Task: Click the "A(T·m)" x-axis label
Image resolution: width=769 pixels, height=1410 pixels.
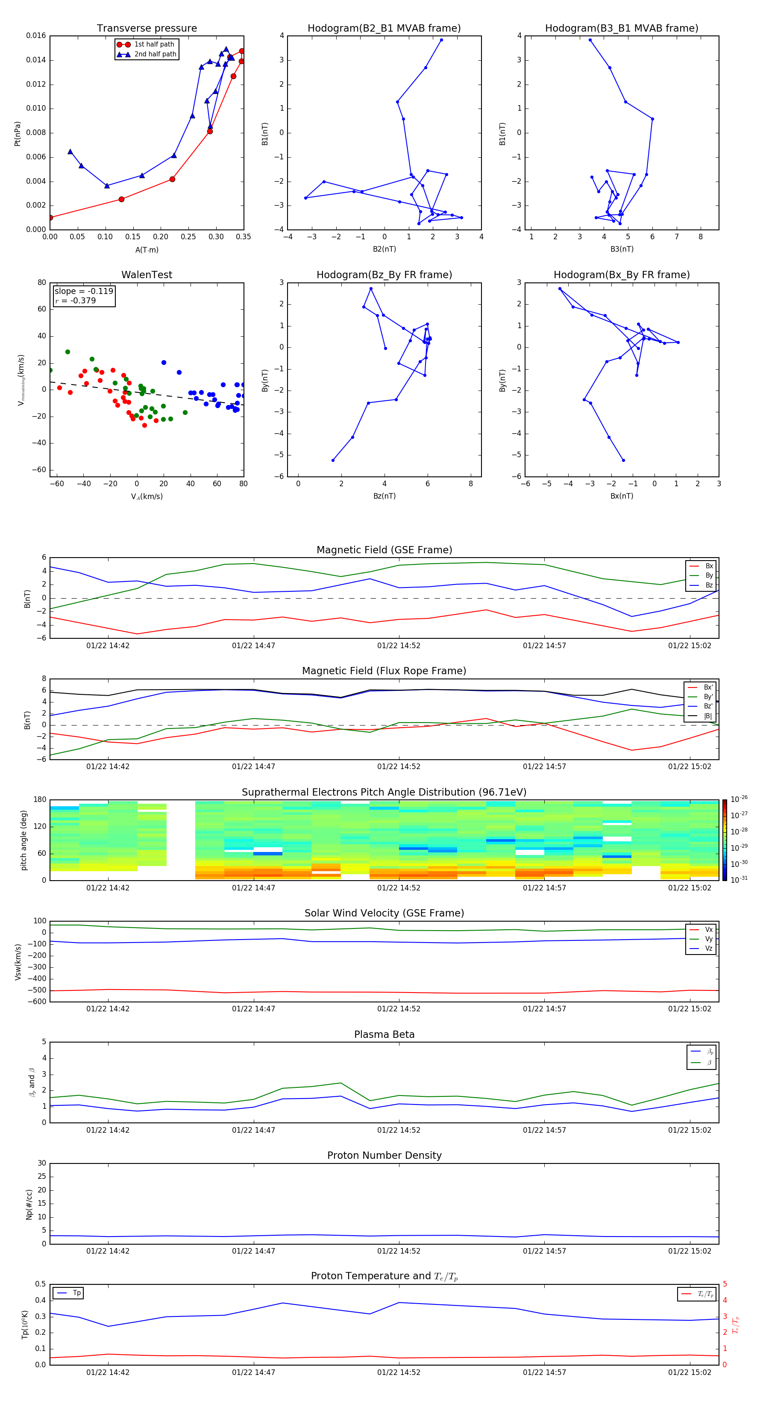Action: pos(147,250)
